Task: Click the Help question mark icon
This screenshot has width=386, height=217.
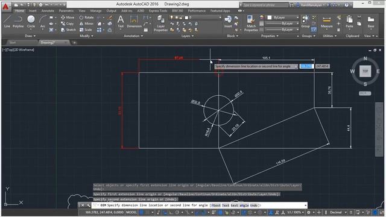Action: [347, 5]
